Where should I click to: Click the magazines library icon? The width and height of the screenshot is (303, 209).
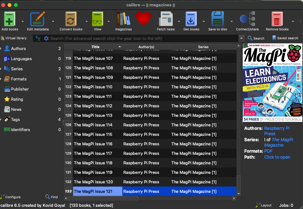[123, 19]
